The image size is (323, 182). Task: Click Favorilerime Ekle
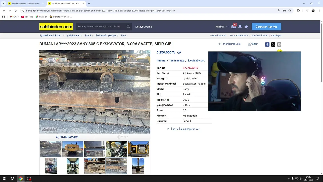[229, 44]
